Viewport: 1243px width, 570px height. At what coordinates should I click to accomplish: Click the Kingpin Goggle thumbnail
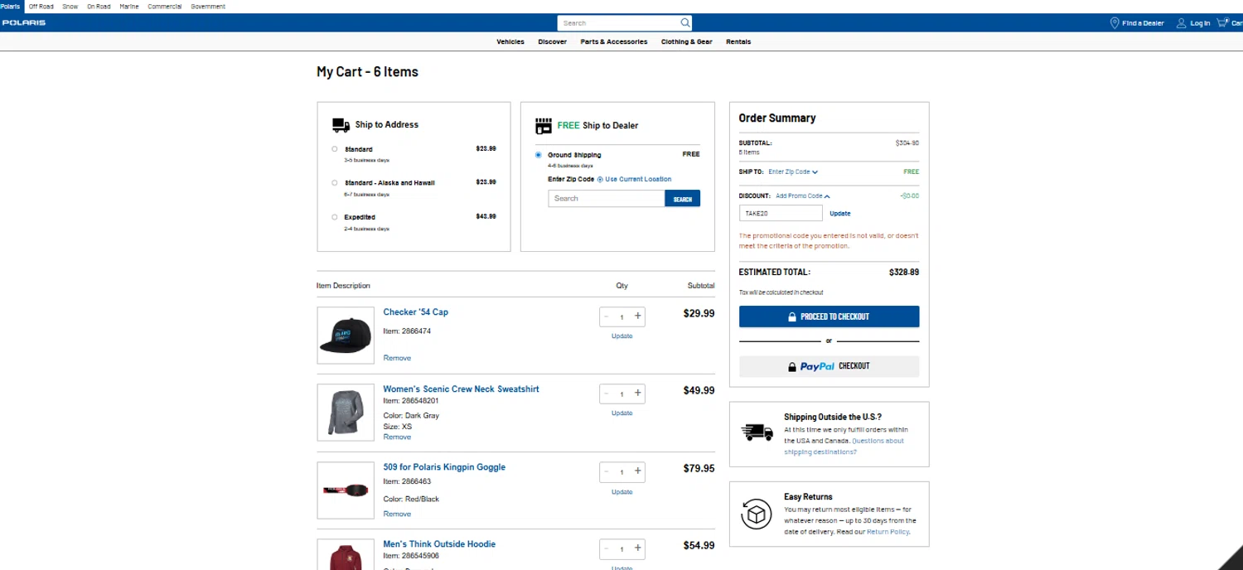[346, 490]
